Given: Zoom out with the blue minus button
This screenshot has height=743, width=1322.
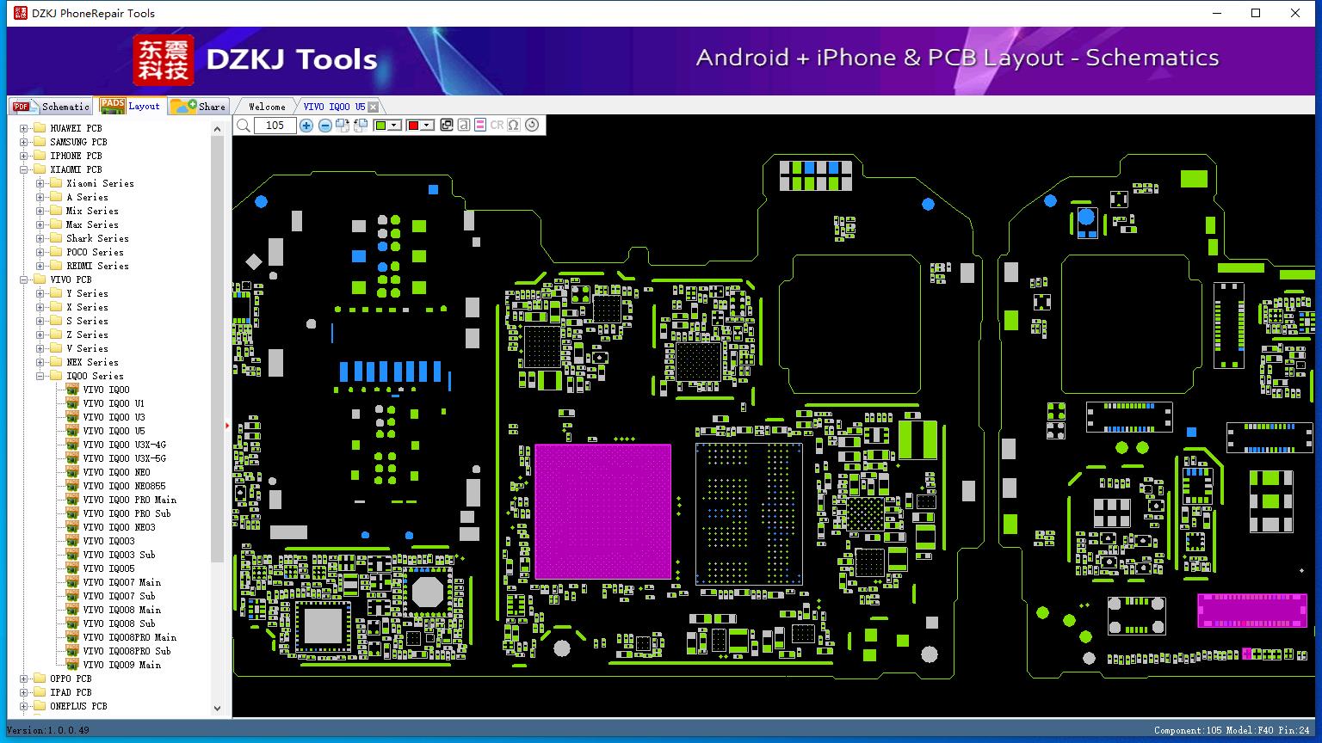Looking at the screenshot, I should point(324,126).
